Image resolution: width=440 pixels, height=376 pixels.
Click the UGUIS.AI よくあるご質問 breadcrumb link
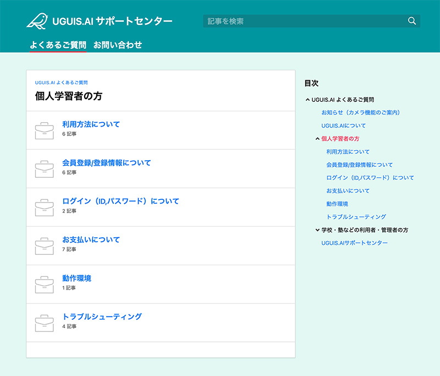61,83
